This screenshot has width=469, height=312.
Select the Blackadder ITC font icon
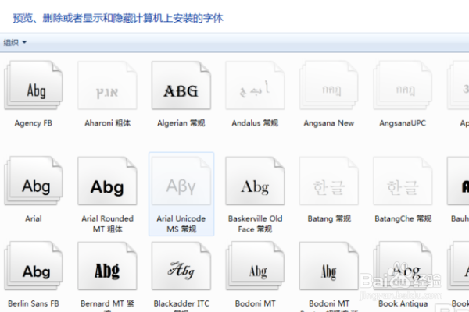[181, 266]
